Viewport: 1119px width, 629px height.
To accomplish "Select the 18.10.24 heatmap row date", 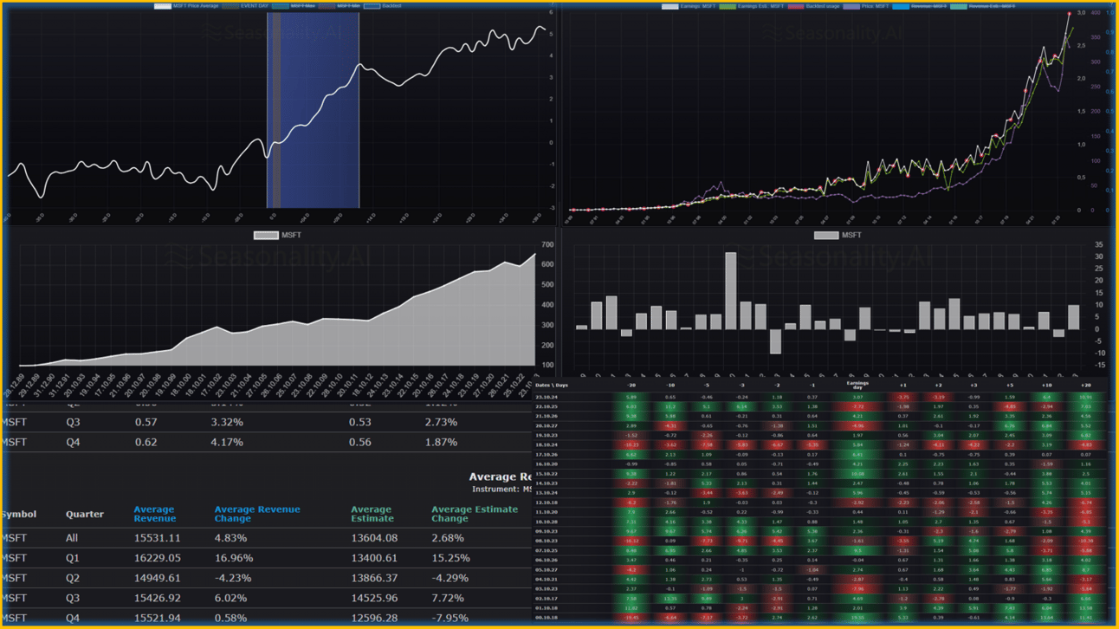I will [547, 444].
